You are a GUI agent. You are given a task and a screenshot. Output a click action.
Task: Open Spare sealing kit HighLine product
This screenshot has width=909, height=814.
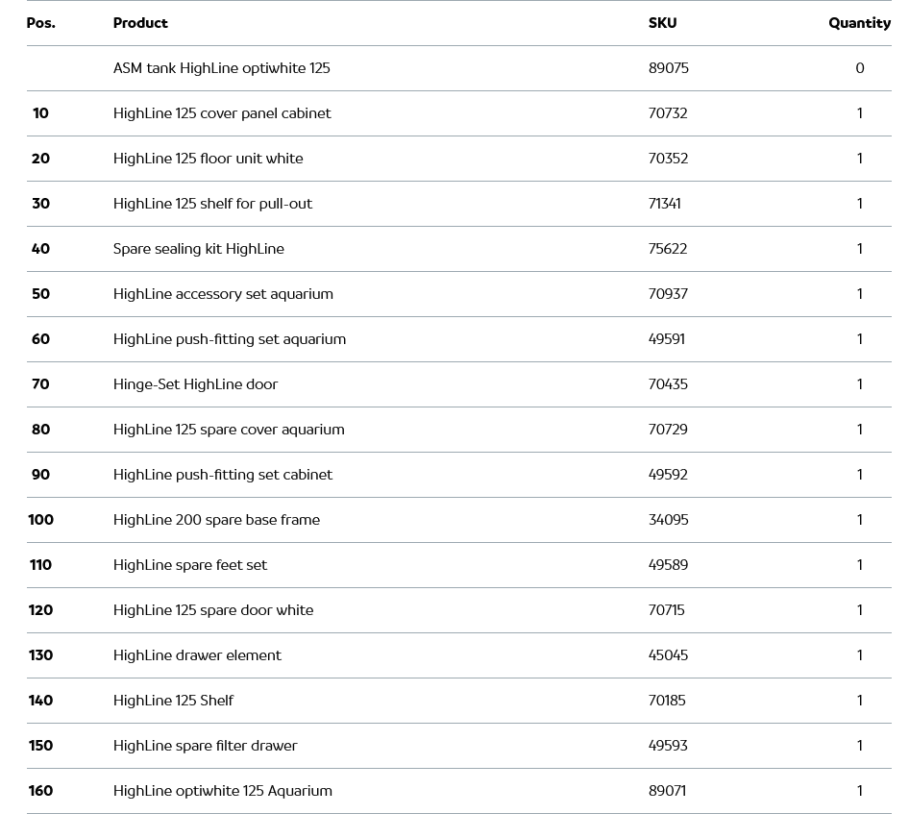point(199,249)
